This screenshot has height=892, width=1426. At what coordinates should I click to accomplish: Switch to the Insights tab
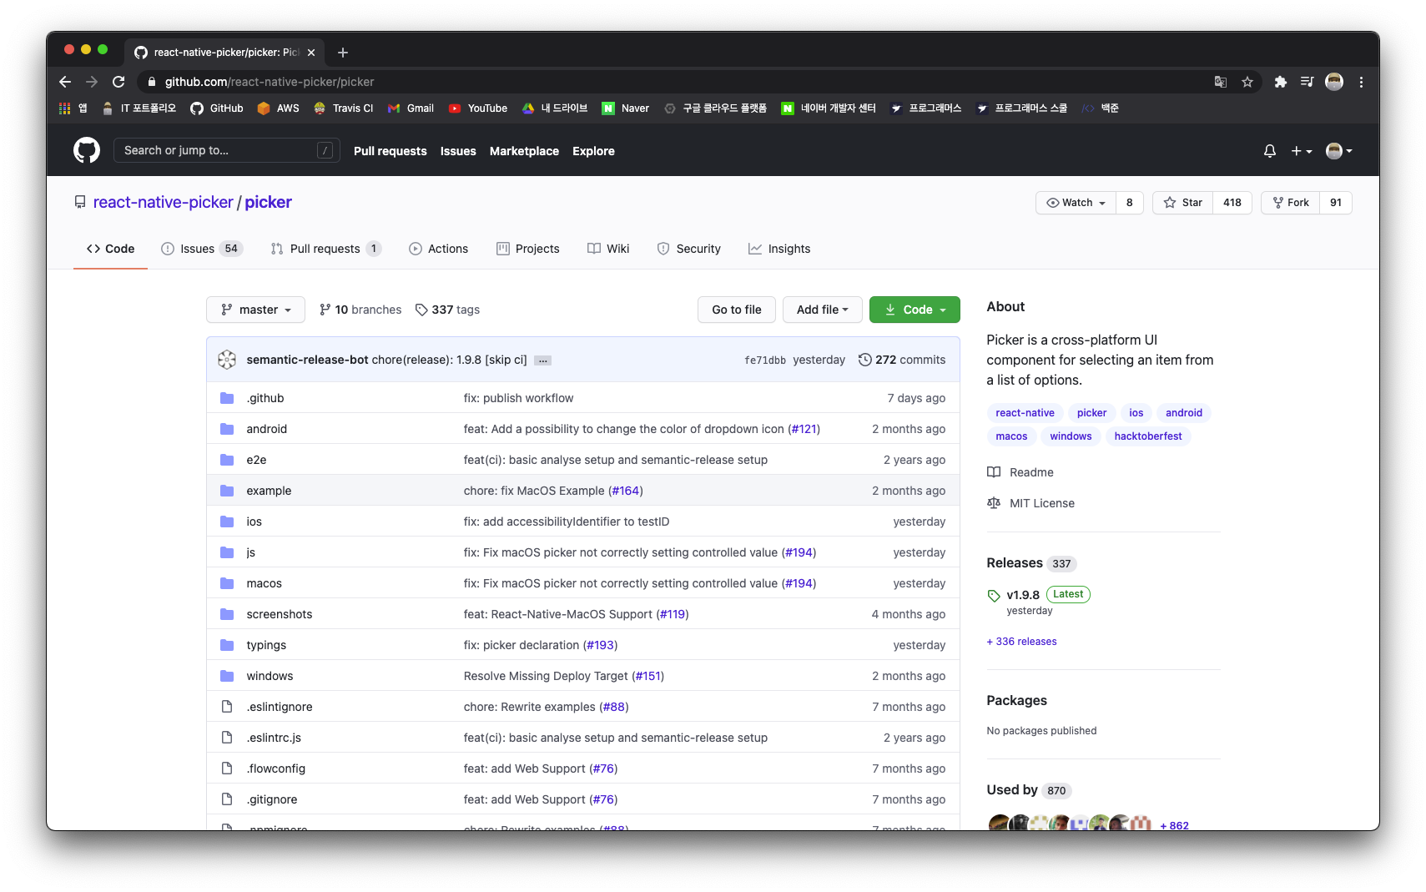(x=779, y=249)
